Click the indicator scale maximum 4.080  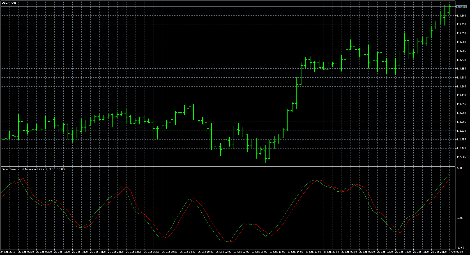[x=460, y=168]
